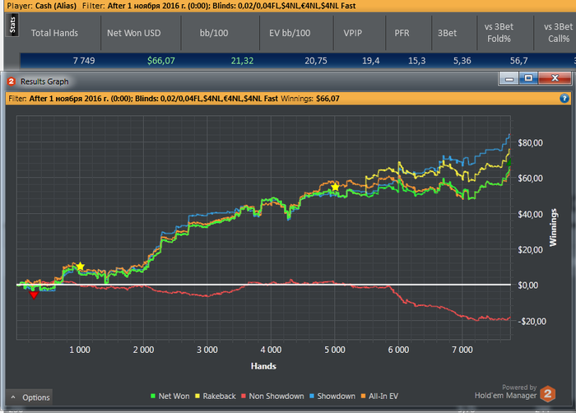576x413 pixels.
Task: Toggle the Showdown legend entry
Action: click(x=332, y=396)
